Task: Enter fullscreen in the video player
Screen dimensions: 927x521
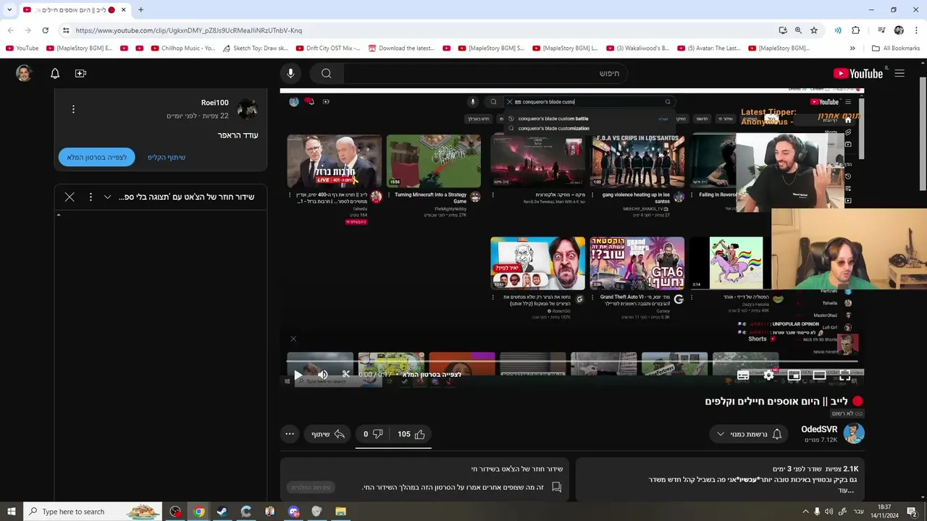Action: (x=845, y=375)
